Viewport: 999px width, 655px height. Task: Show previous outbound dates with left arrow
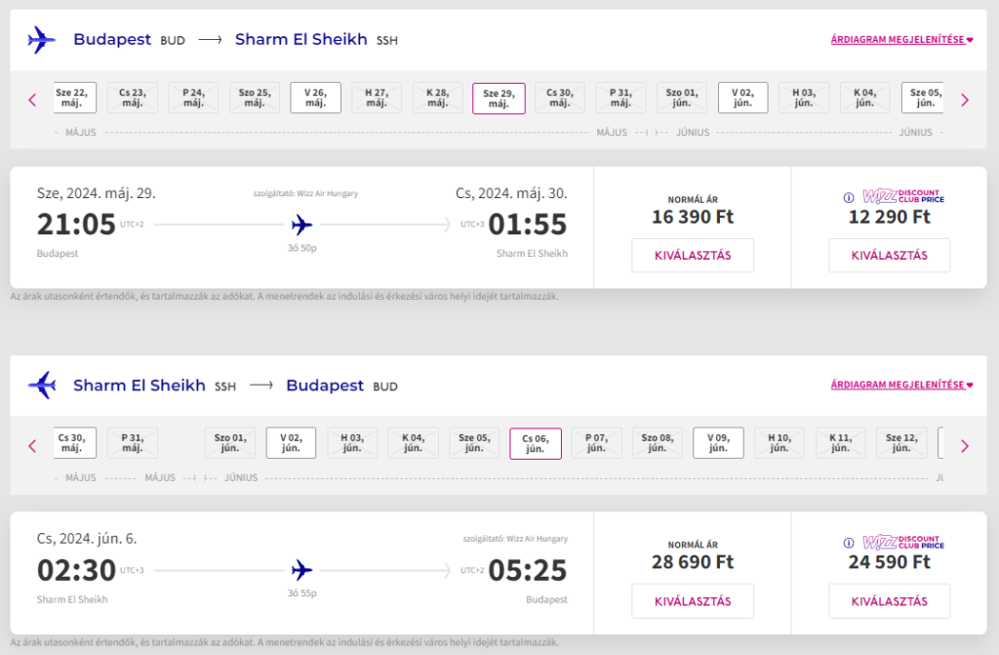(32, 101)
